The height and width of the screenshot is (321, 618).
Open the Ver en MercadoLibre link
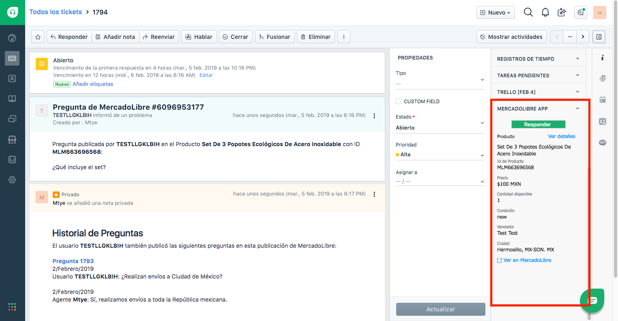tap(524, 260)
